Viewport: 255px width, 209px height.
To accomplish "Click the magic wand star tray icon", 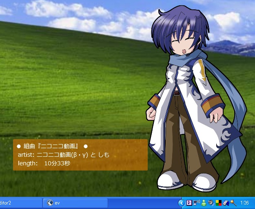I will [233, 202].
